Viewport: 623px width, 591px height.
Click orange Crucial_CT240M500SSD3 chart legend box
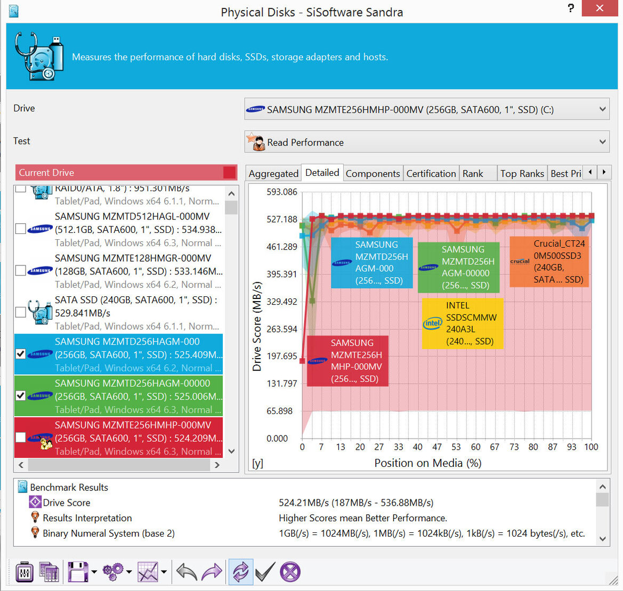point(550,262)
